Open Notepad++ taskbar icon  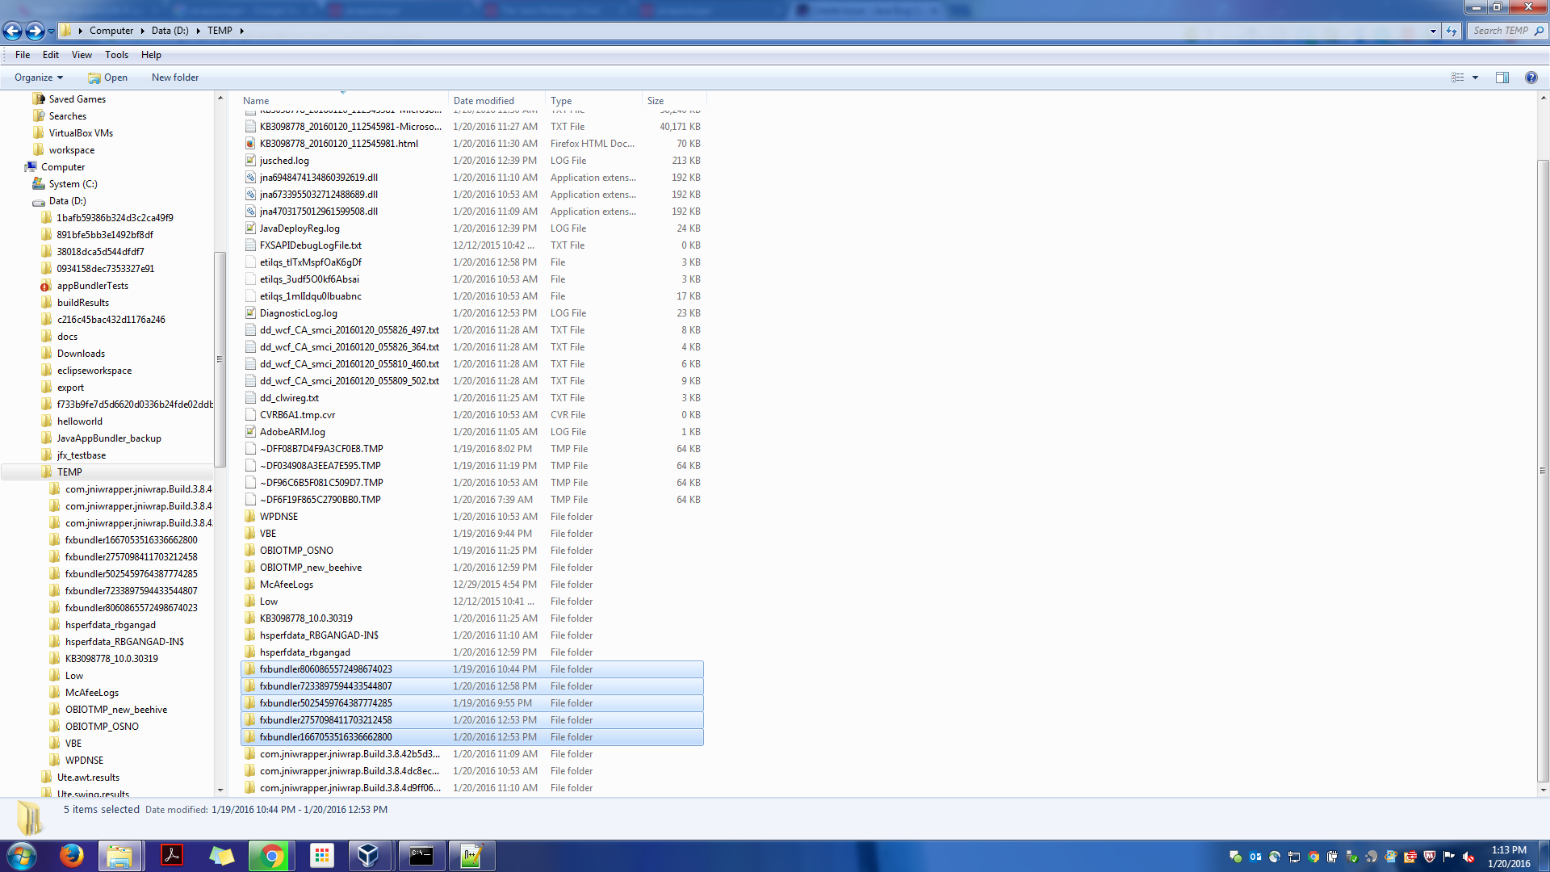point(471,856)
